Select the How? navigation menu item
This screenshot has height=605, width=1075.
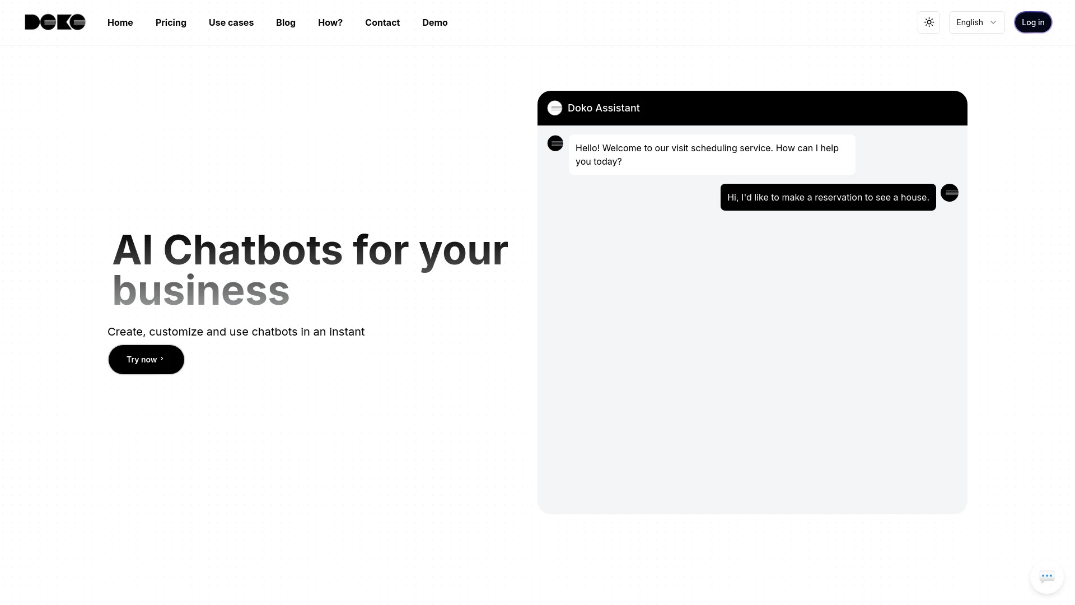[330, 22]
